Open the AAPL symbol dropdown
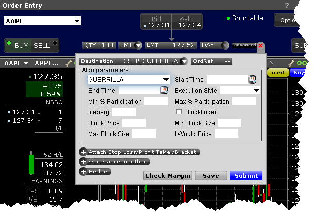 [77, 21]
